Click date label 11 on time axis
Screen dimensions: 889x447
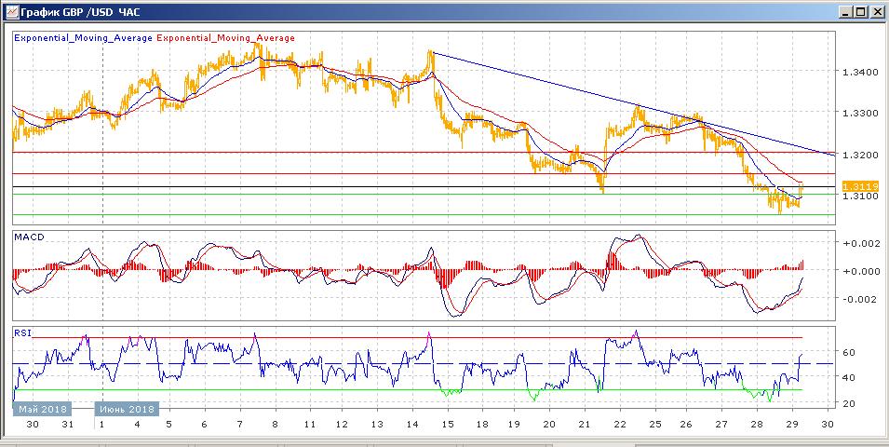coord(310,425)
